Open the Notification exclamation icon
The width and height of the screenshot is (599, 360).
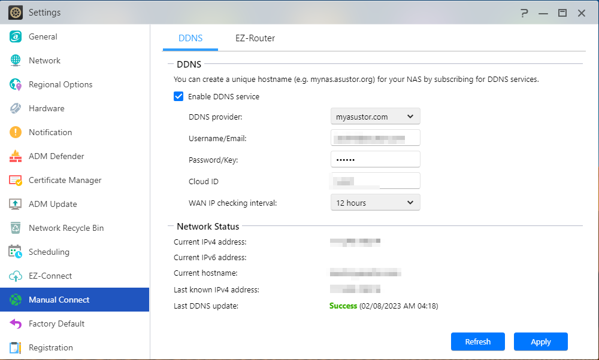tap(16, 132)
